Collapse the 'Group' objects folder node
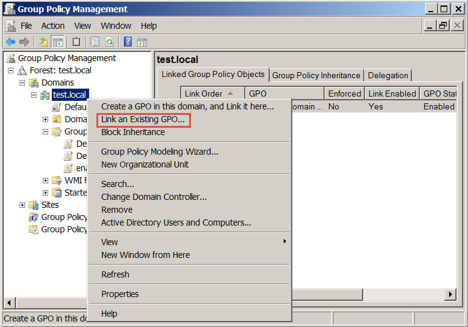Viewport: 468px width, 327px height. [x=45, y=132]
